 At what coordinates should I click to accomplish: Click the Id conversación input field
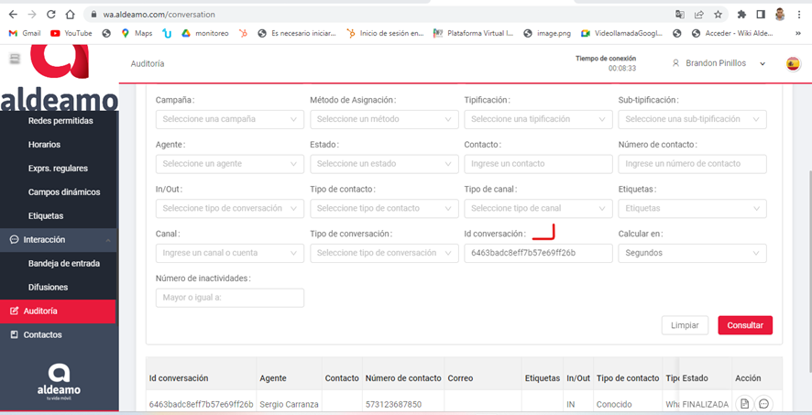click(538, 253)
